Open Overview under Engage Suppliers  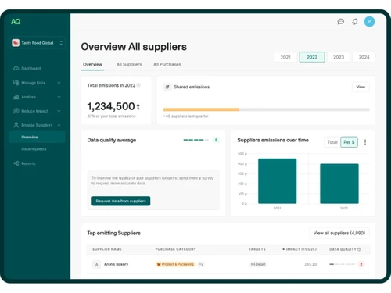(x=37, y=137)
